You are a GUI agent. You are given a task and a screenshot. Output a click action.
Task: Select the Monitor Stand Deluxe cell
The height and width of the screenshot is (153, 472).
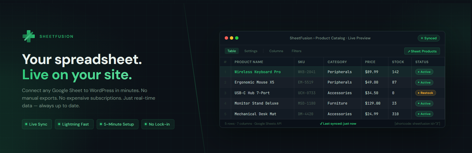(256, 103)
